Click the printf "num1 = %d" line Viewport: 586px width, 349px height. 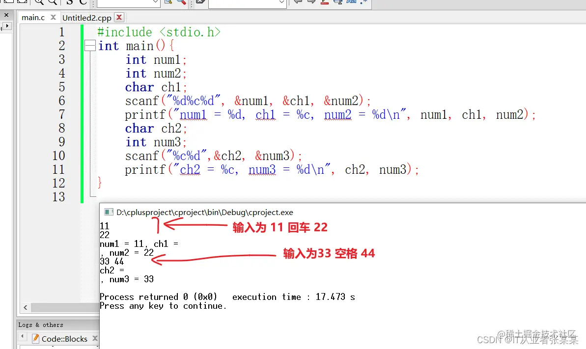point(331,115)
